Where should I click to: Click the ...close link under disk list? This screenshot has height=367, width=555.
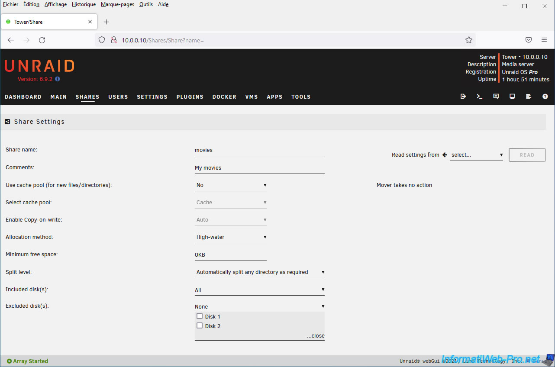click(316, 336)
